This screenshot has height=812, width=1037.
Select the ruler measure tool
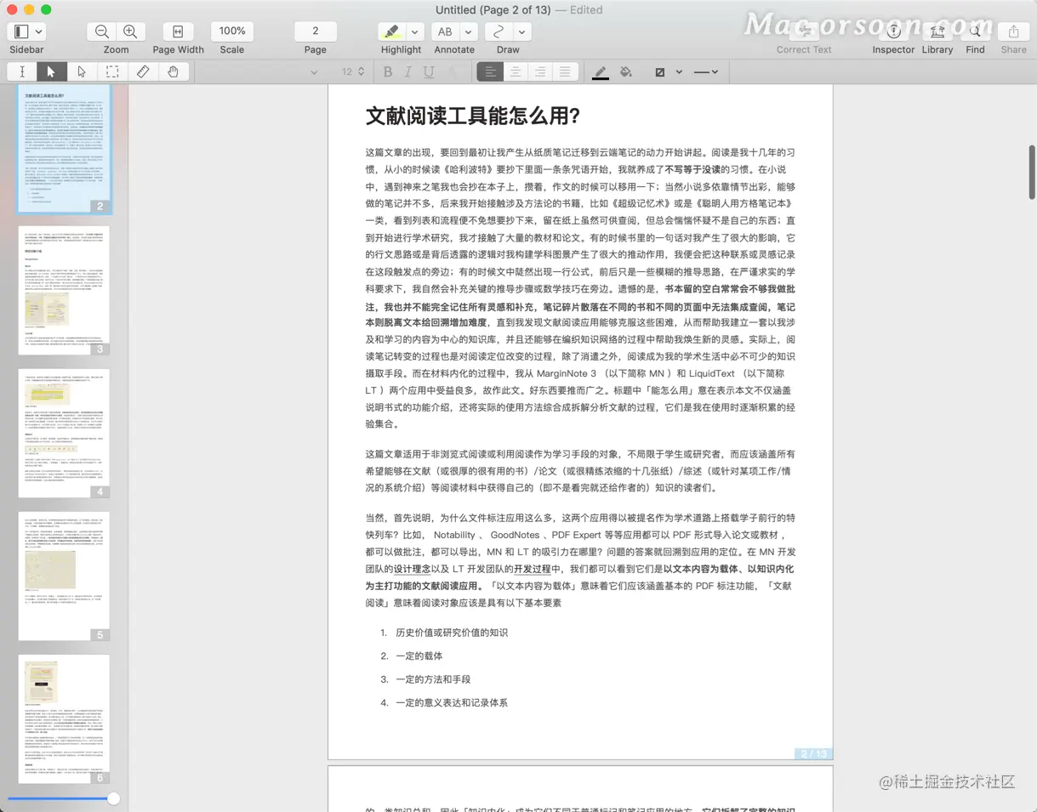pos(143,72)
